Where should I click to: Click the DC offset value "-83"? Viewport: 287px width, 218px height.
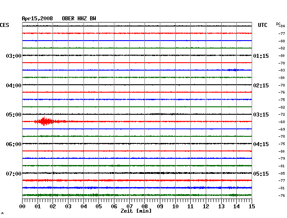point(282,70)
